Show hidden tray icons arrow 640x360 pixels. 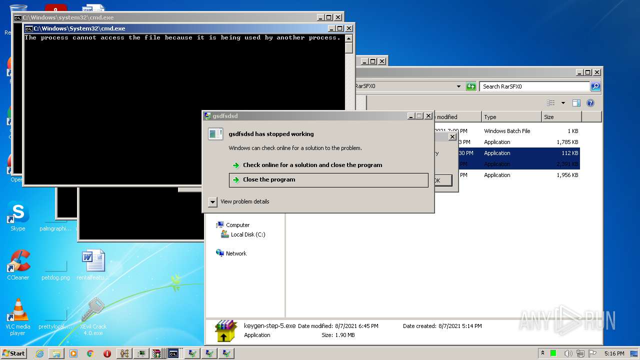click(x=543, y=353)
